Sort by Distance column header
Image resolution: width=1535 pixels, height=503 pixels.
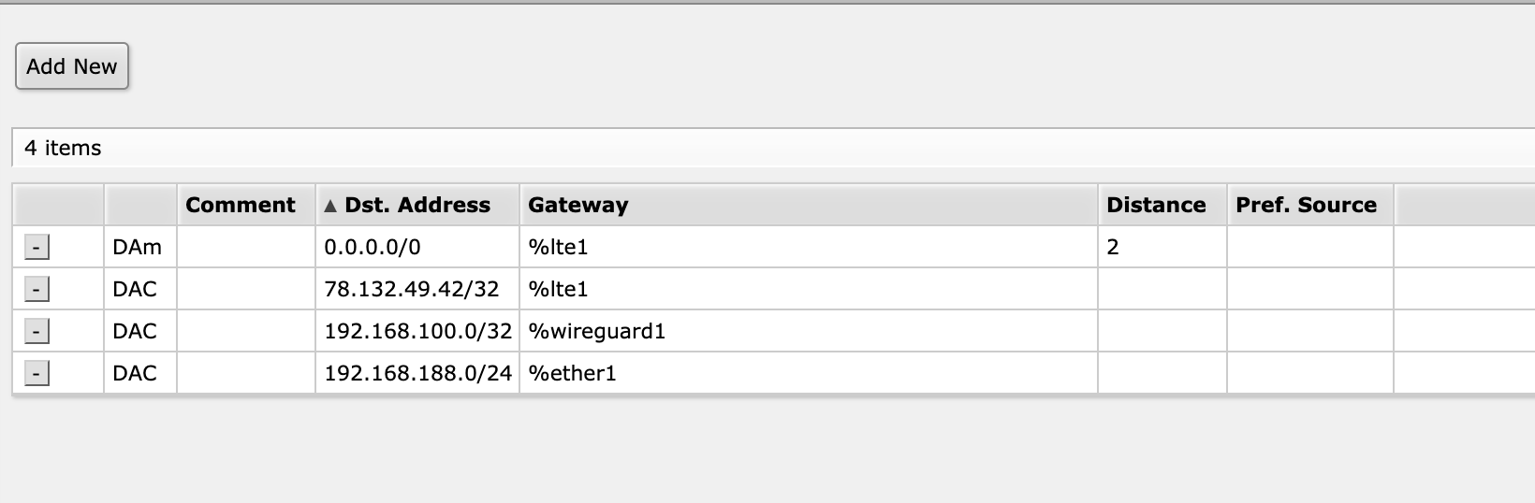pyautogui.click(x=1156, y=205)
